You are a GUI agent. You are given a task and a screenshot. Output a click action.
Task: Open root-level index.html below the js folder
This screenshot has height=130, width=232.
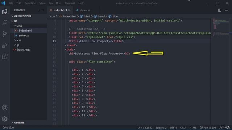[x=24, y=50]
